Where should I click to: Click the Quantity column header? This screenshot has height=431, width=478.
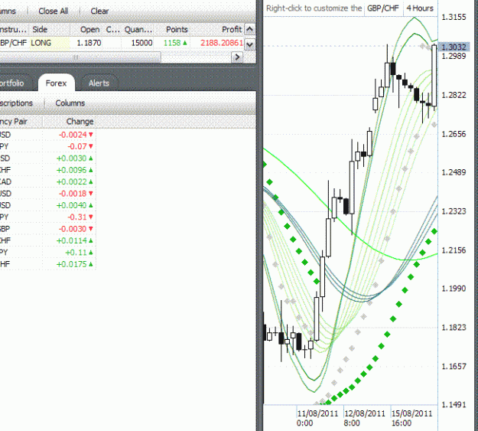click(x=138, y=30)
